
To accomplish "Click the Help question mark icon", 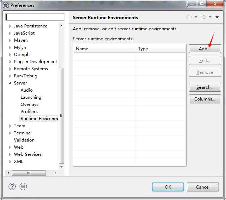I will click(x=12, y=186).
